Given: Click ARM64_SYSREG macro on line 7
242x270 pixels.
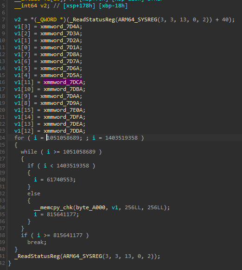Looking at the screenshot, I should coord(138,19).
